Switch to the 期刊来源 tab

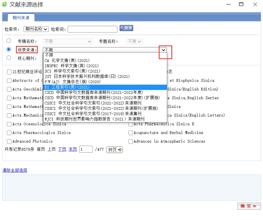(x=21, y=17)
